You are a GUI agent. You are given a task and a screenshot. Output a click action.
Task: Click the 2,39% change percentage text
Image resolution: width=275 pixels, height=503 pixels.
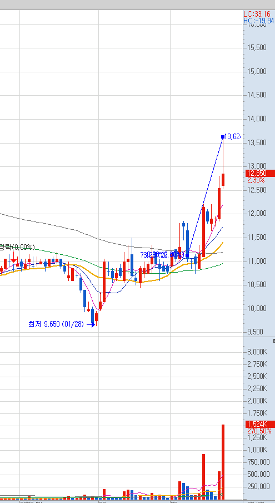coord(256,180)
